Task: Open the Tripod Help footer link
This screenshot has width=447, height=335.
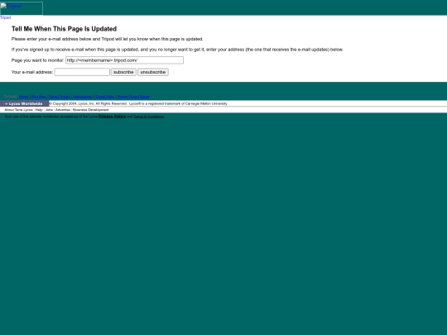Action: pos(105,97)
